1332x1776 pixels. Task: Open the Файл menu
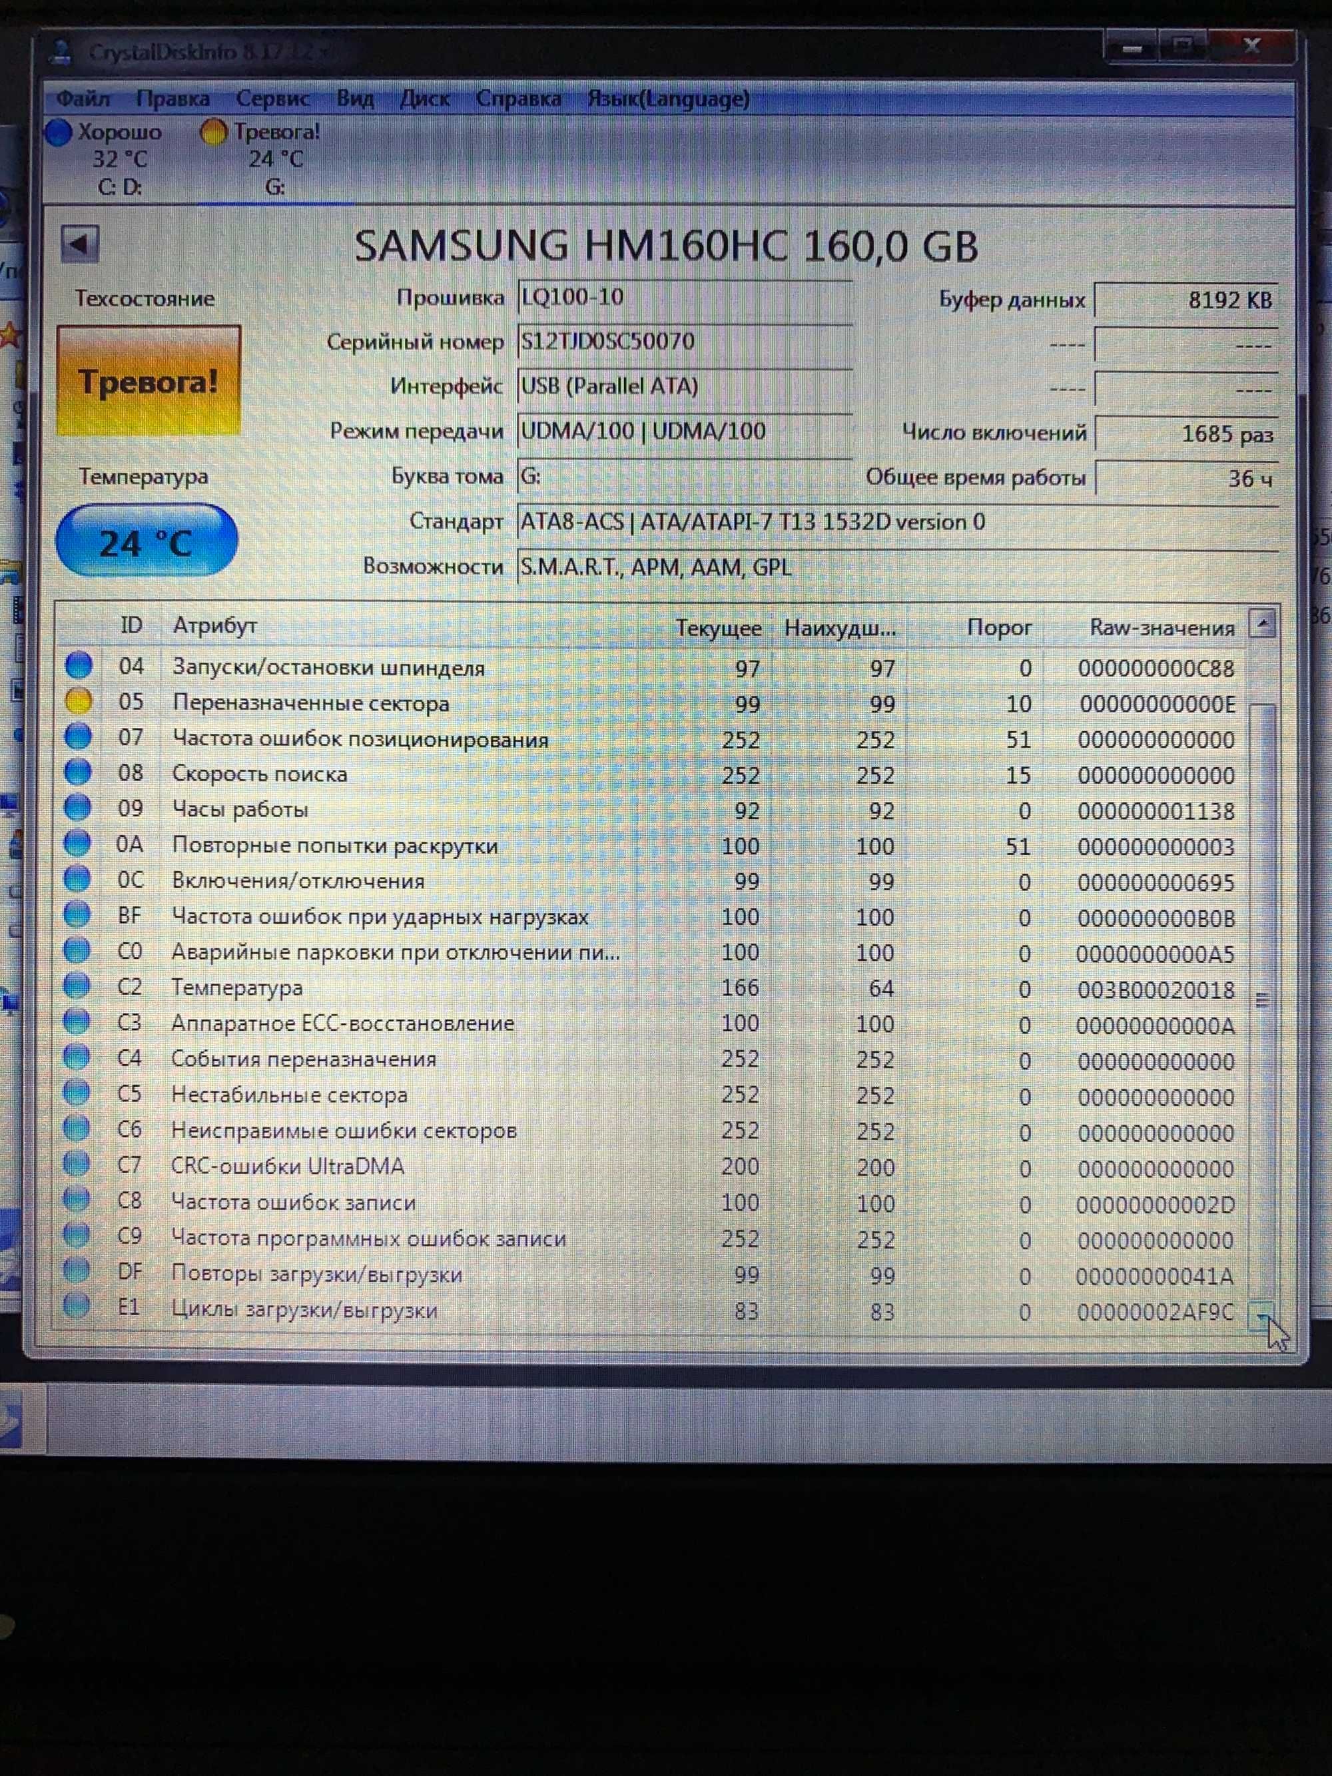83,99
